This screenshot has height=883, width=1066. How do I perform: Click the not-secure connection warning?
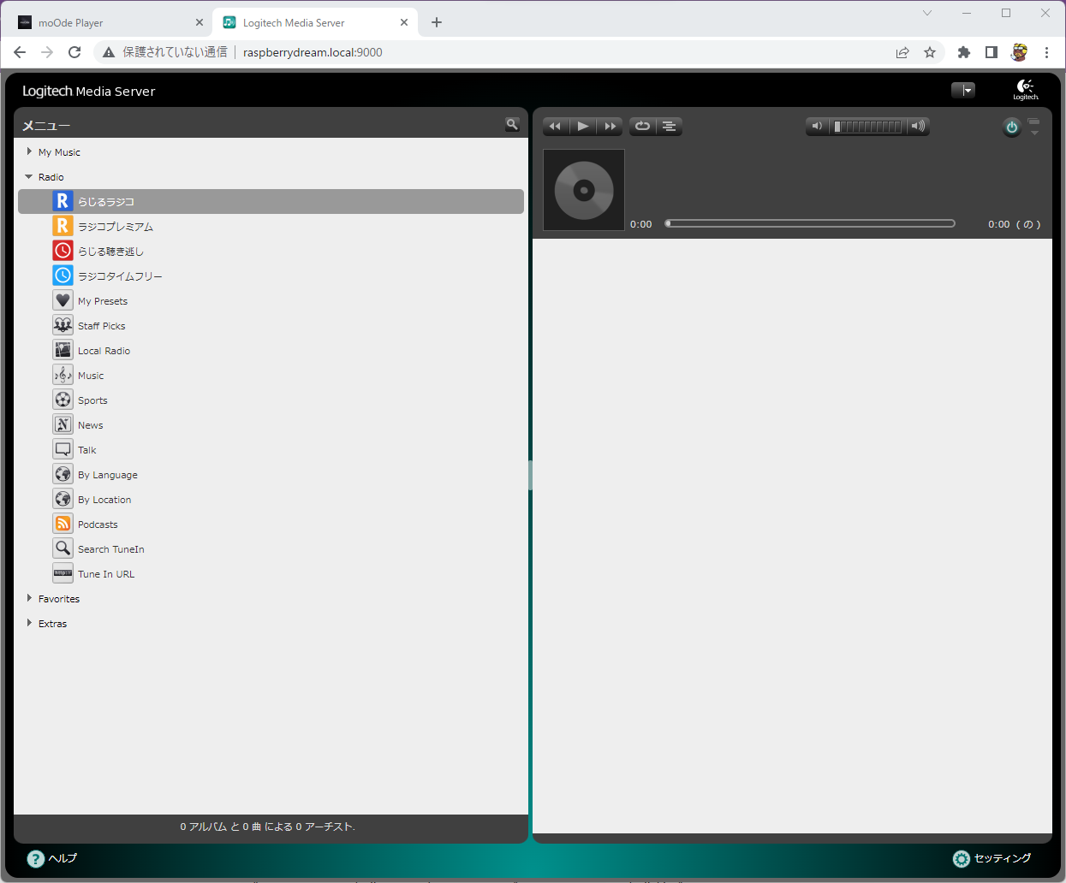(x=165, y=52)
